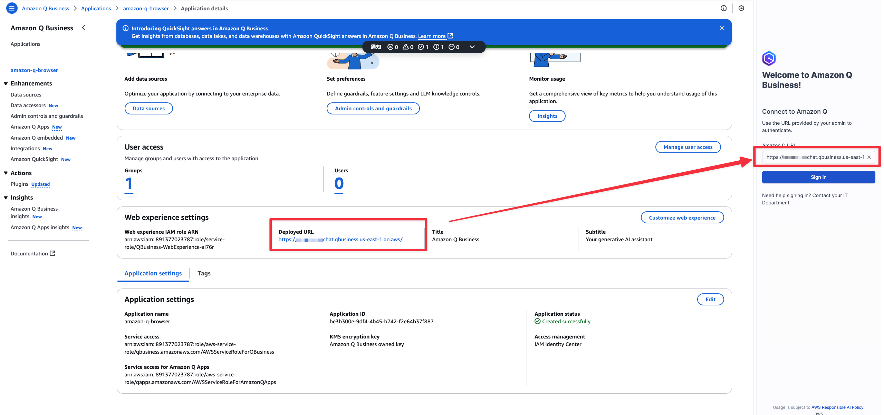This screenshot has height=415, width=884.
Task: Click Admin controls and guardrails button
Action: point(373,108)
